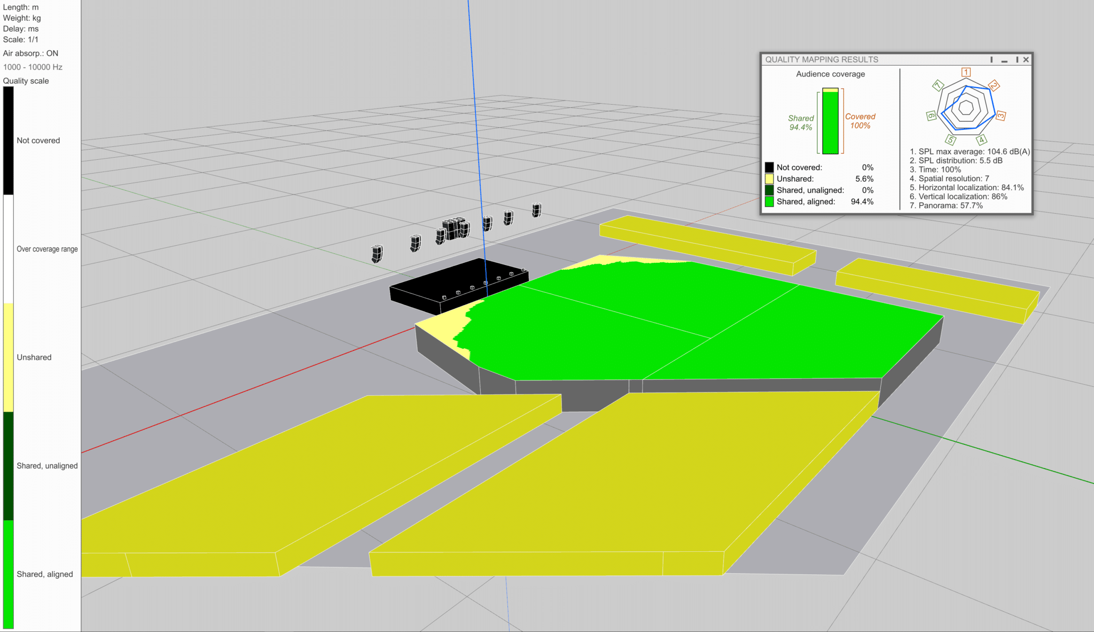This screenshot has width=1094, height=632.
Task: Click the black Not covered swatch in results
Action: pos(769,167)
